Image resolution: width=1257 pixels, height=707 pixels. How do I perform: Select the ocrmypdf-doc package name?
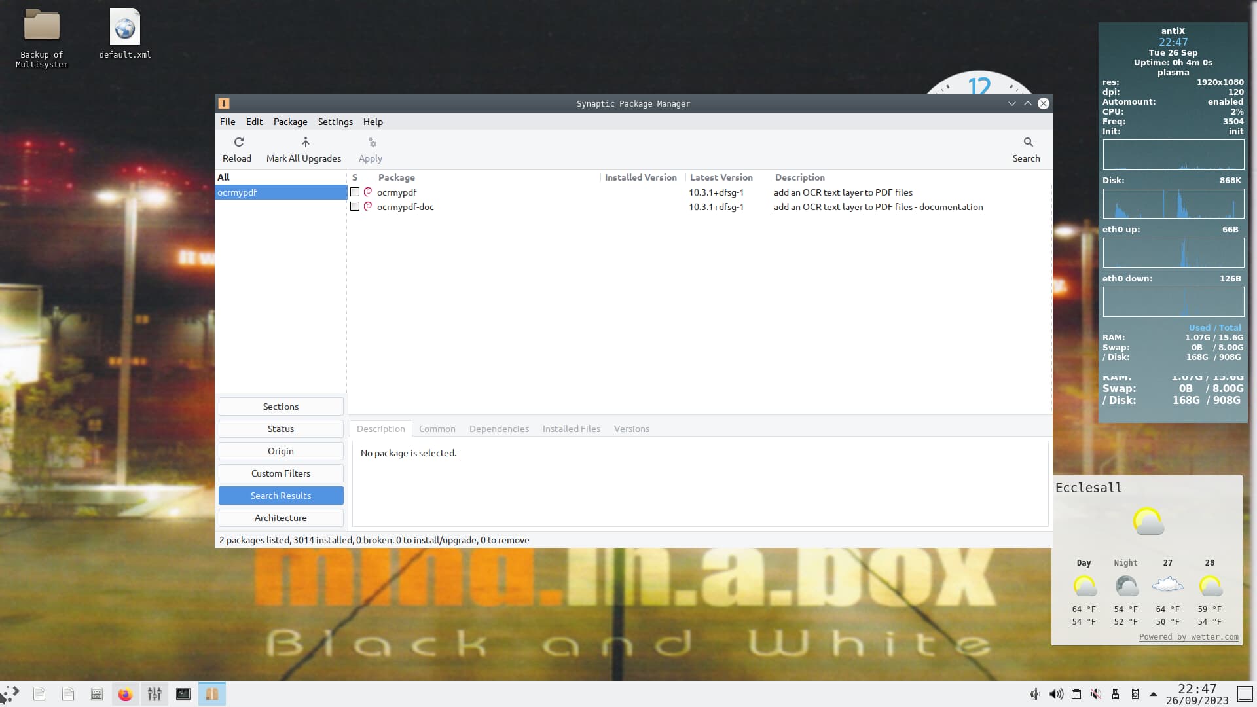click(405, 207)
